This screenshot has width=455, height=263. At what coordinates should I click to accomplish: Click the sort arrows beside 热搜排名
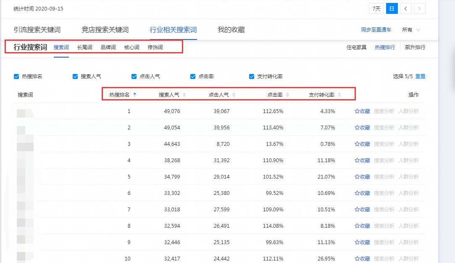134,95
